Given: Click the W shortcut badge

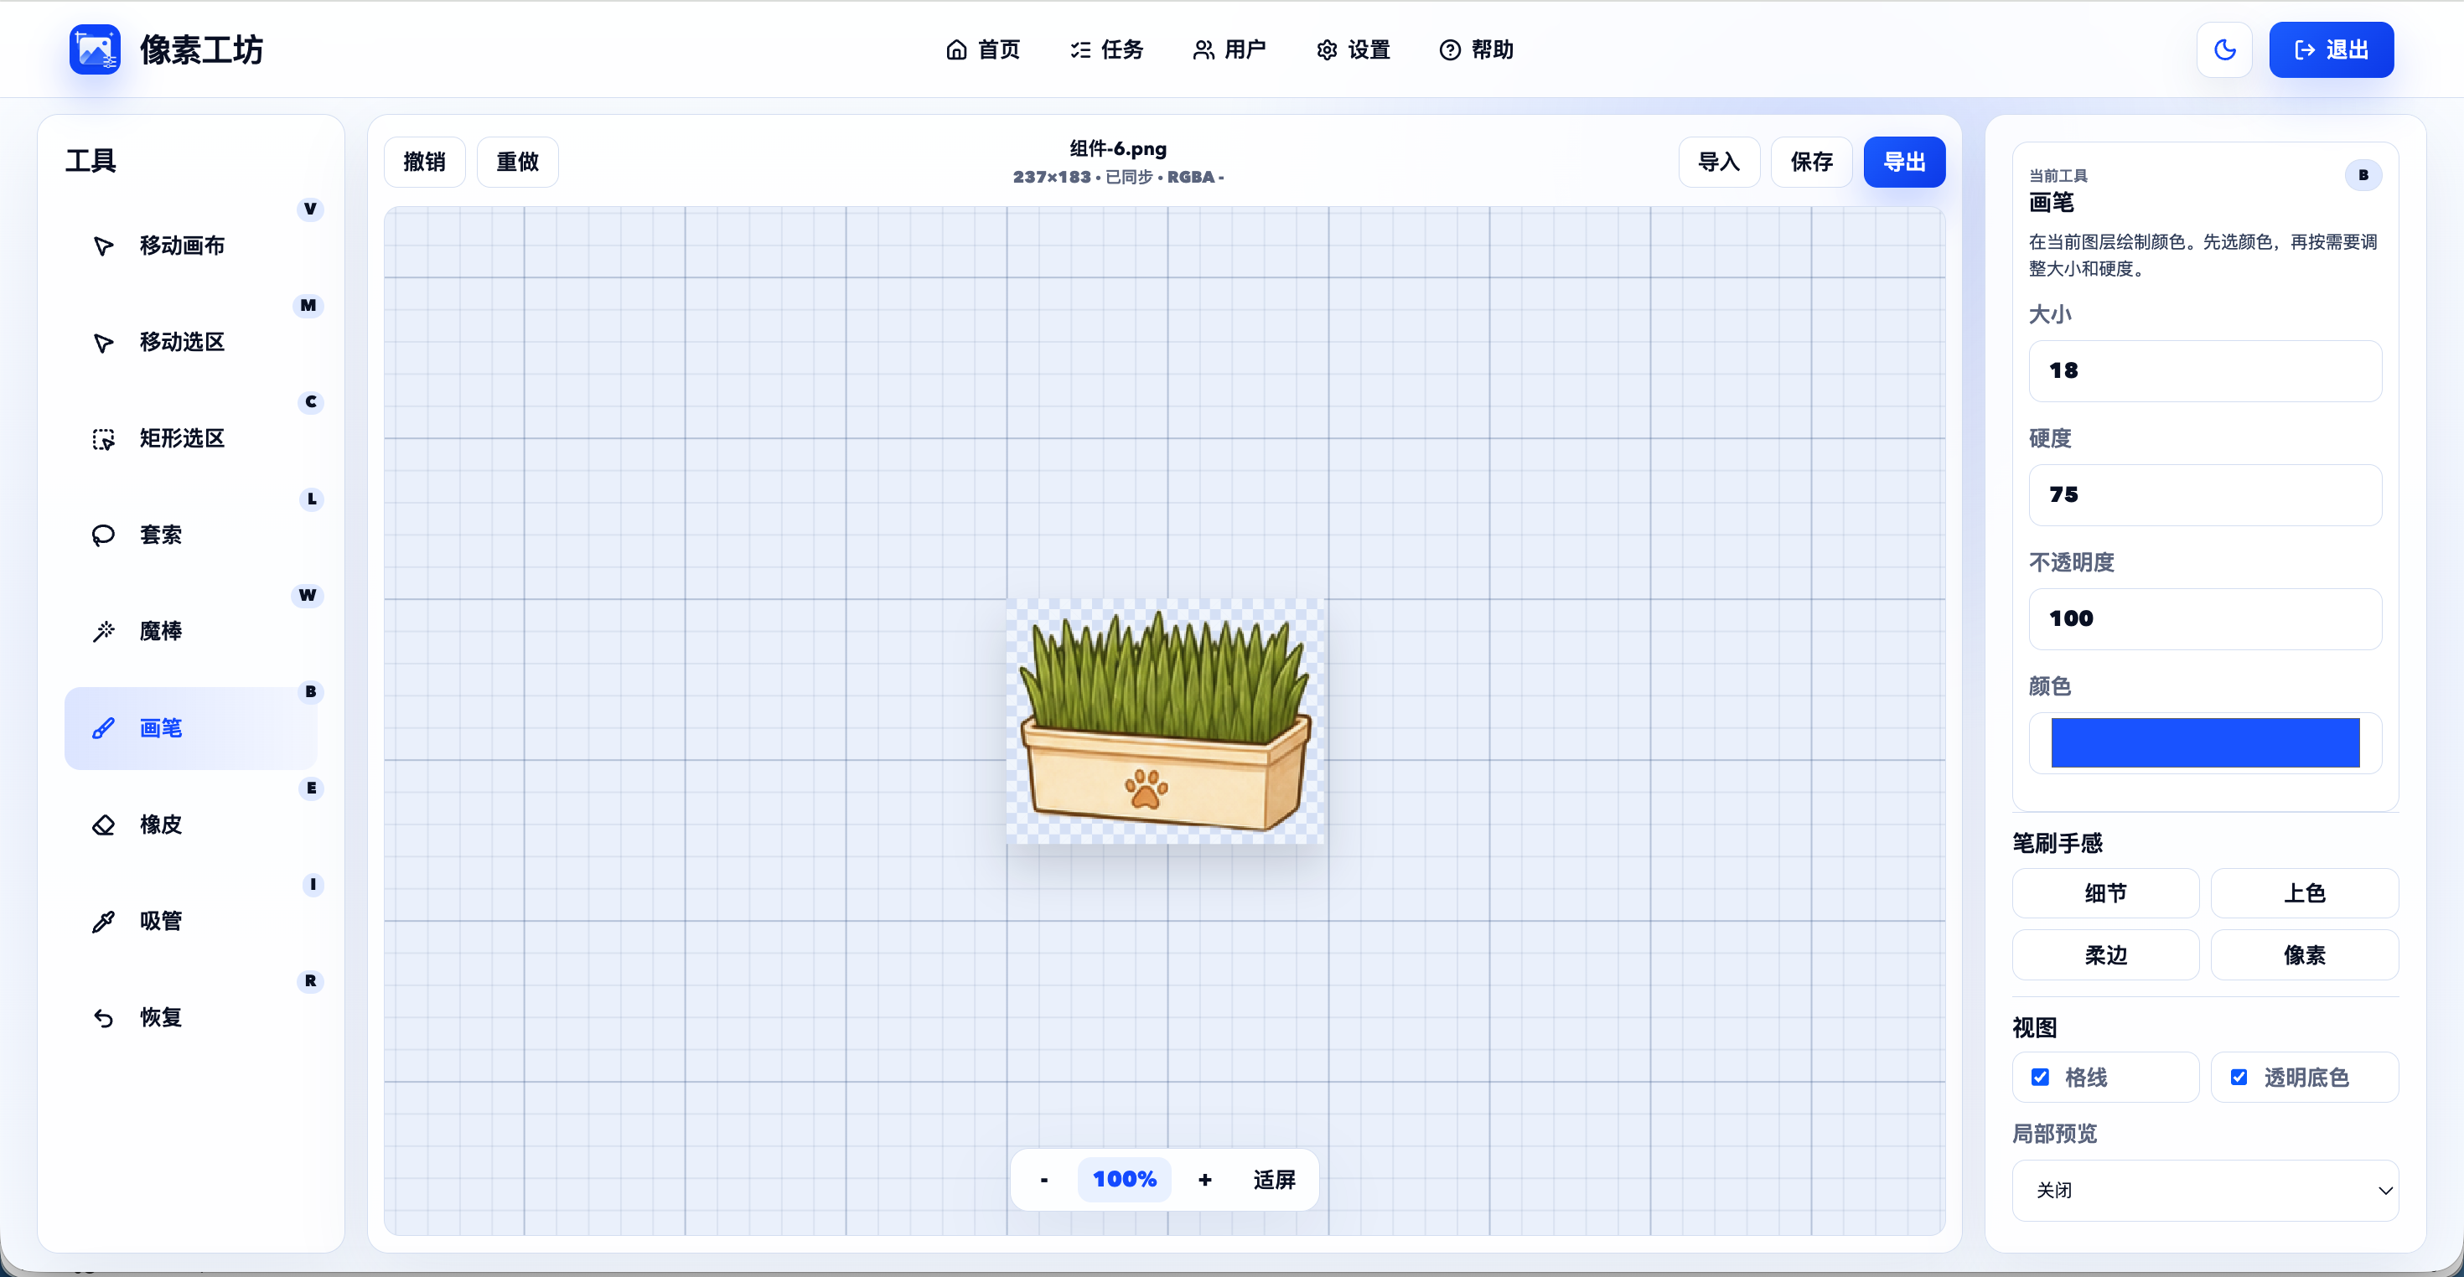Looking at the screenshot, I should [307, 595].
